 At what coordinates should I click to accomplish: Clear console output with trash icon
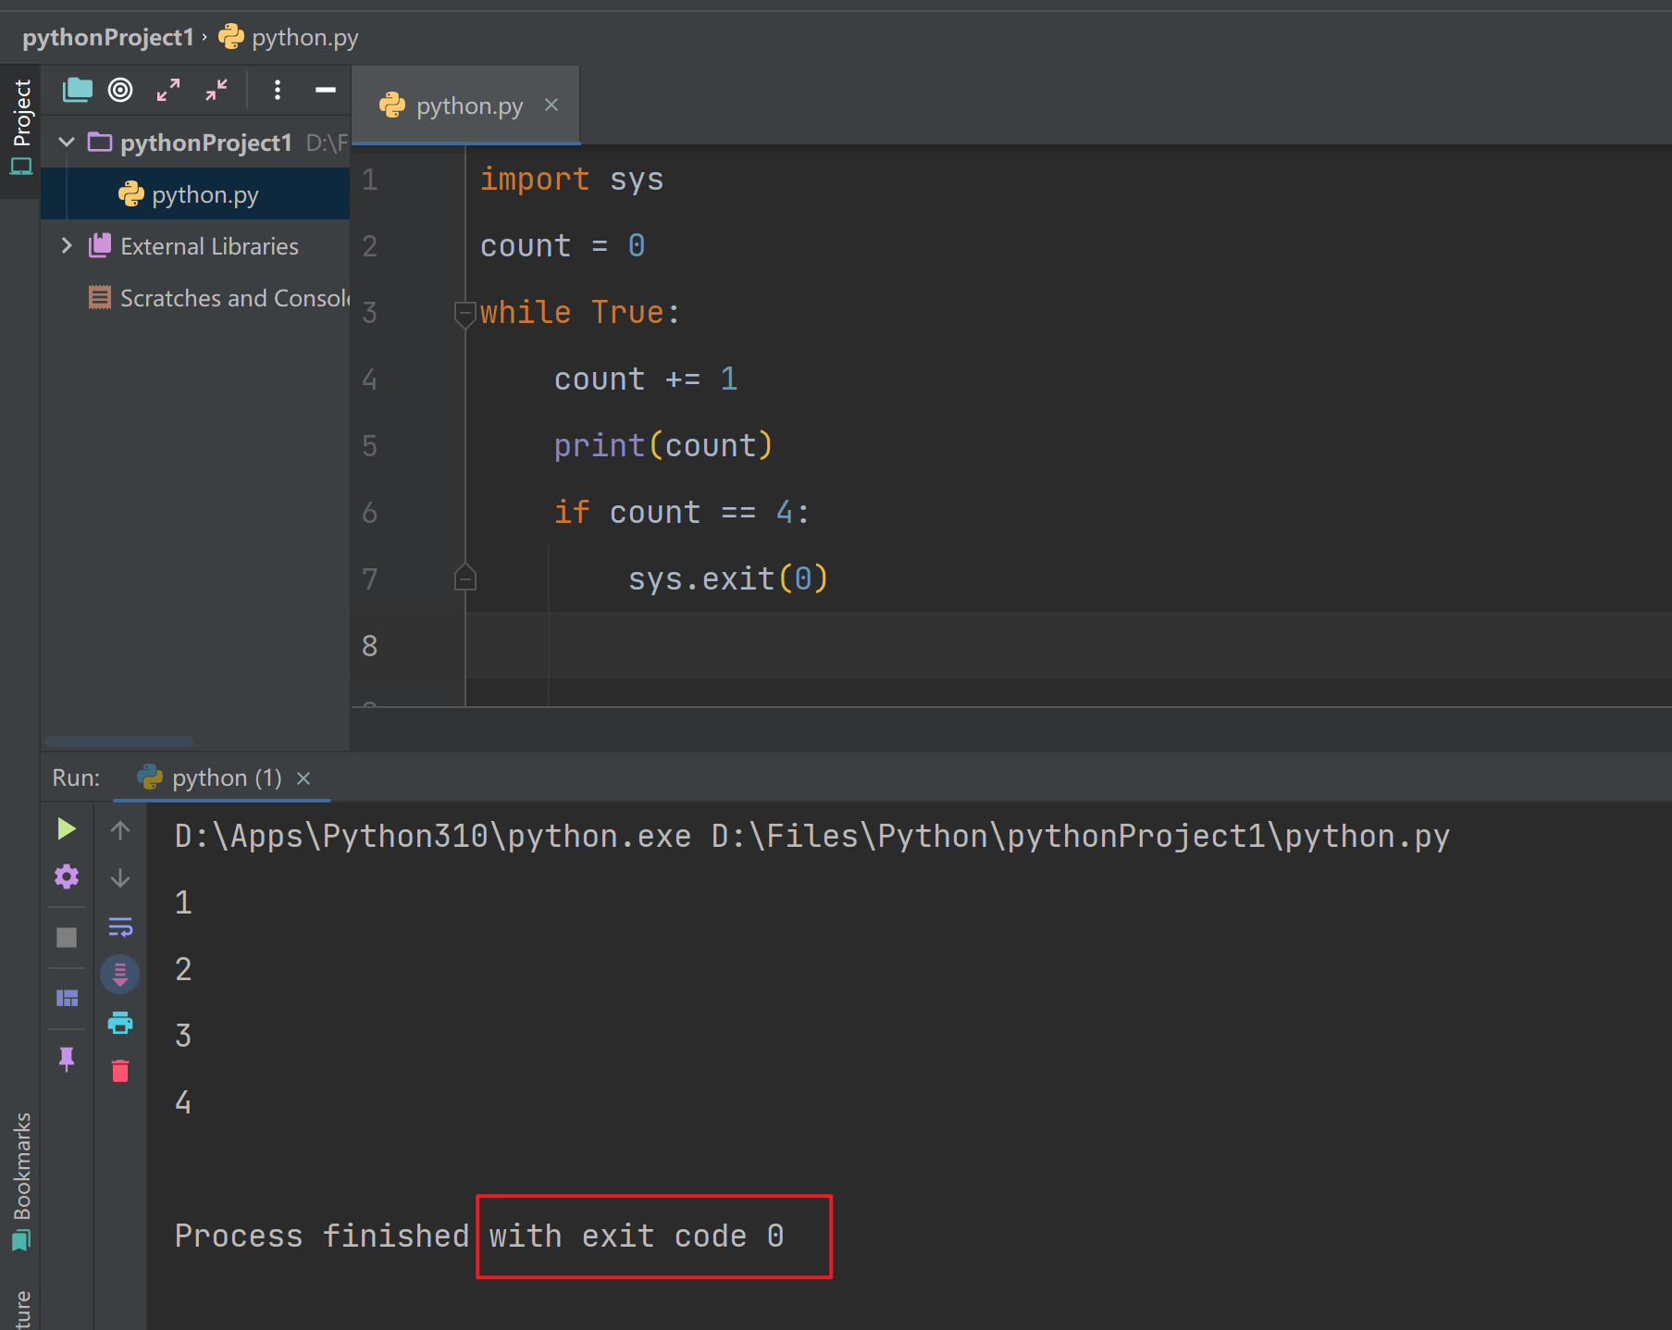pos(120,1071)
